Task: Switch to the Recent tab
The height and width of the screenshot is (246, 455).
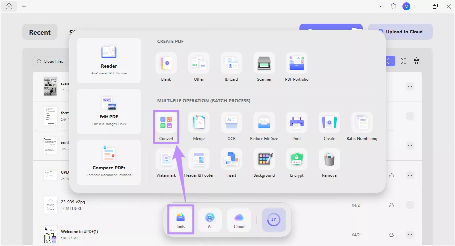Action: pyautogui.click(x=40, y=32)
